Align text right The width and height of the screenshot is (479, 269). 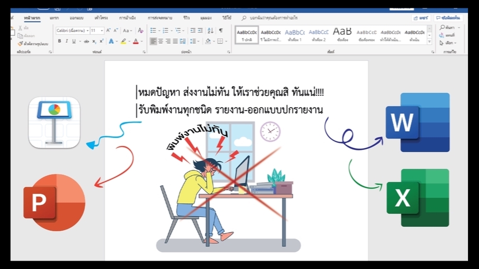[x=168, y=41]
